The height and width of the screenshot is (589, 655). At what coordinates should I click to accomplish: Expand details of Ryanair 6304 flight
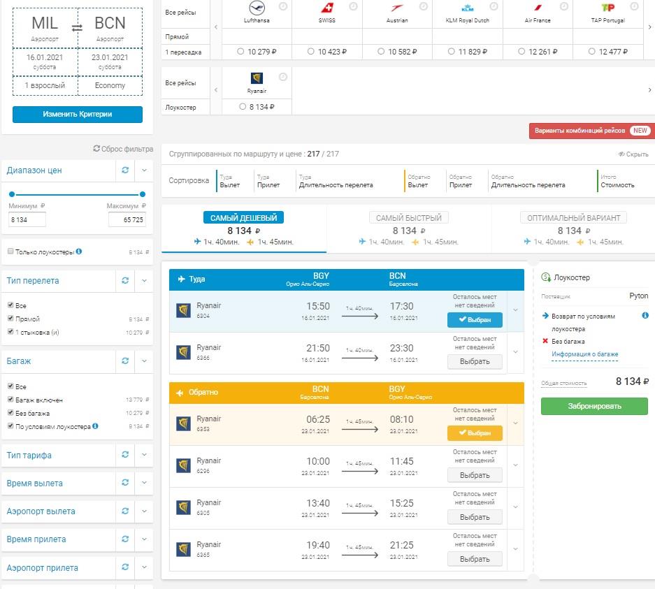click(515, 310)
